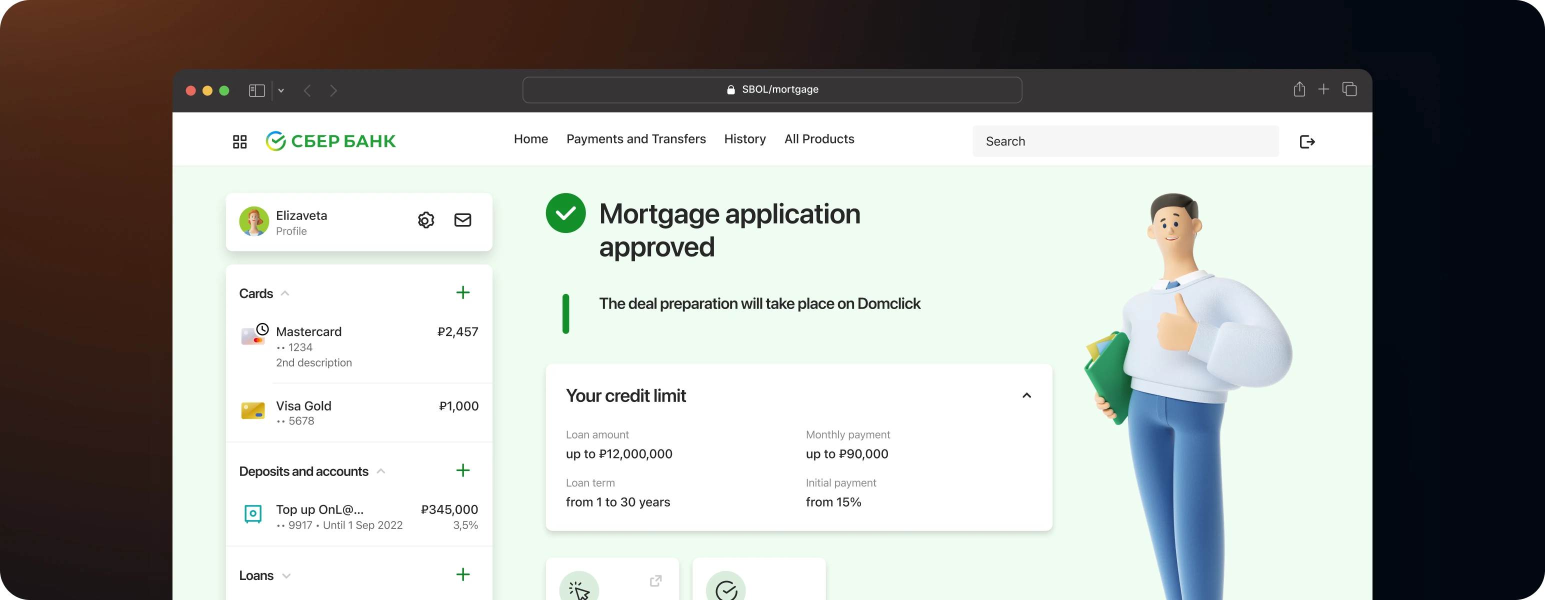Image resolution: width=1545 pixels, height=600 pixels.
Task: Click the from 1 to 30 years value
Action: (618, 502)
